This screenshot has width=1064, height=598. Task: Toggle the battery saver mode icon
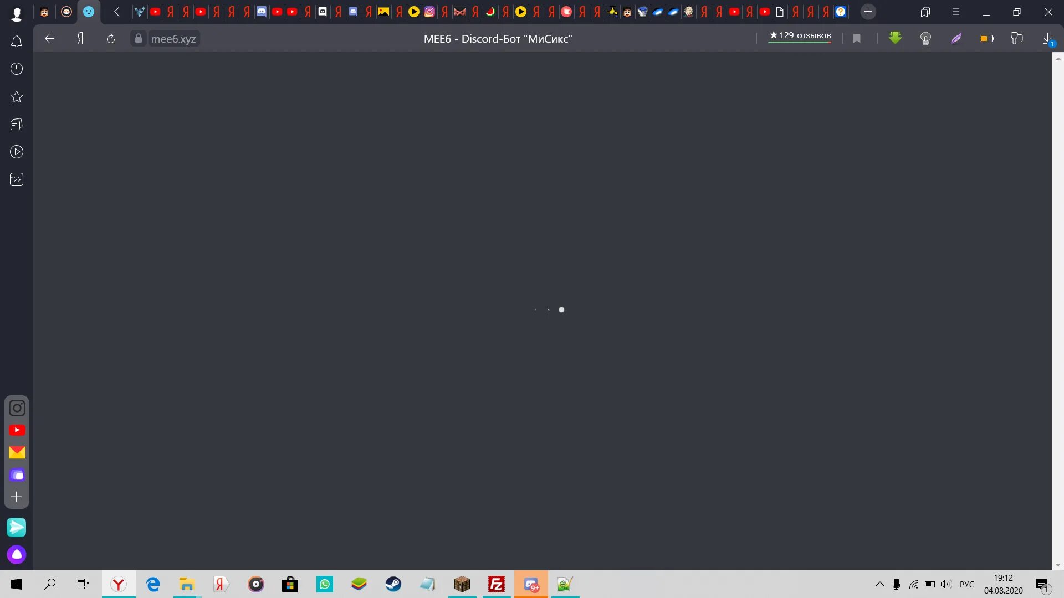tap(986, 38)
